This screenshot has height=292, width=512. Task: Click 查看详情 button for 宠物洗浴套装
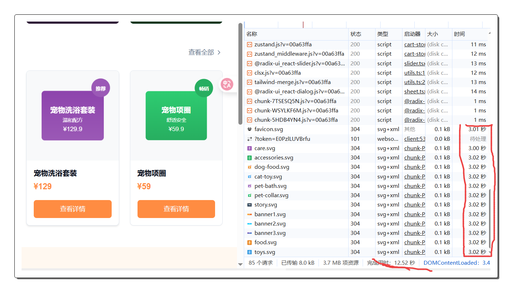click(73, 209)
